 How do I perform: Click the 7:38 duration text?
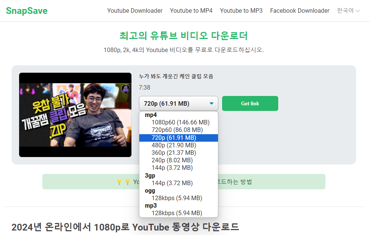(145, 87)
